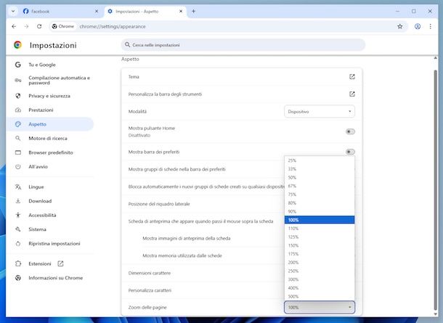Open the tab search chevron button

coord(13,12)
